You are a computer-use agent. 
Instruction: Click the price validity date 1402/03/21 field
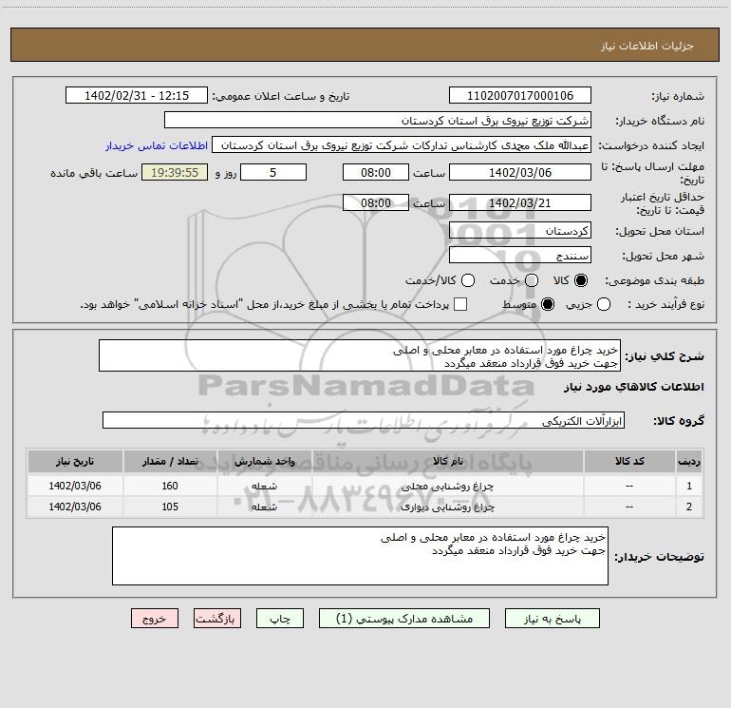(520, 202)
